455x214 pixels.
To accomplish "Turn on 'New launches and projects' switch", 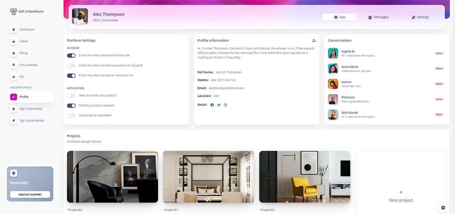I will pyautogui.click(x=71, y=96).
